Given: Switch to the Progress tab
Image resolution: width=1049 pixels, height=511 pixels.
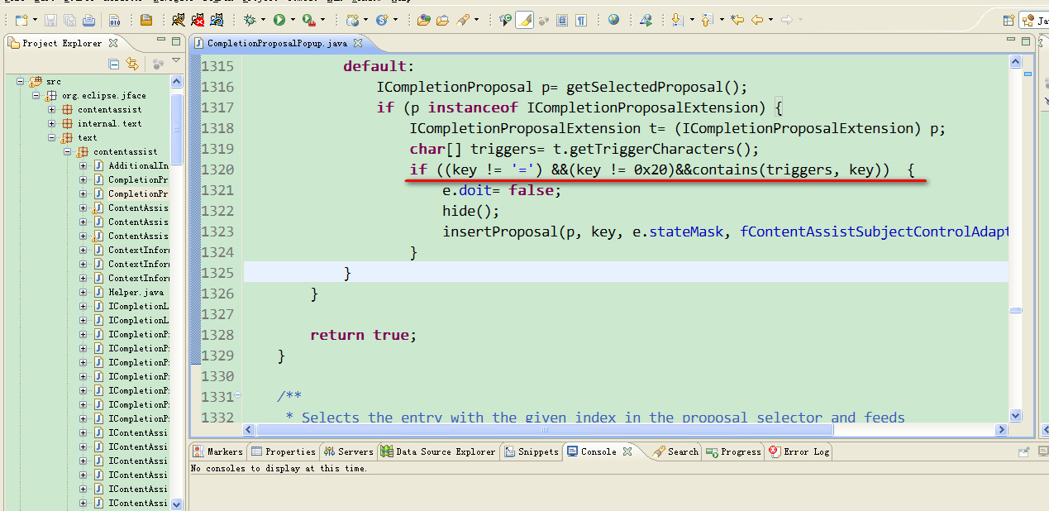Looking at the screenshot, I should point(733,451).
